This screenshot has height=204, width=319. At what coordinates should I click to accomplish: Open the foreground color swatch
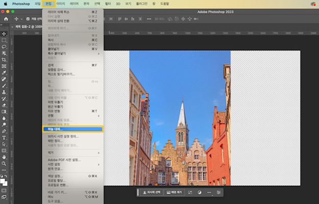[x=3, y=181]
